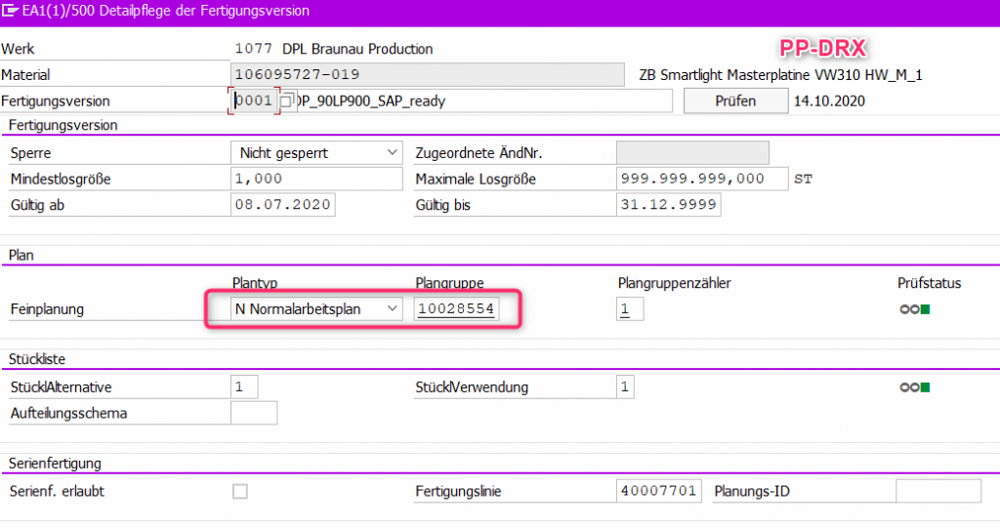1000x528 pixels.
Task: Click the window menu icon in title bar
Action: click(x=13, y=12)
